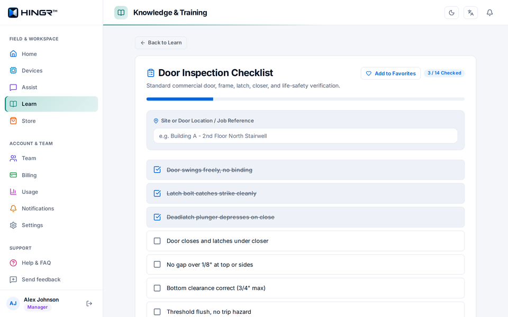Click the HINGR logo
The width and height of the screenshot is (508, 317).
tap(32, 13)
